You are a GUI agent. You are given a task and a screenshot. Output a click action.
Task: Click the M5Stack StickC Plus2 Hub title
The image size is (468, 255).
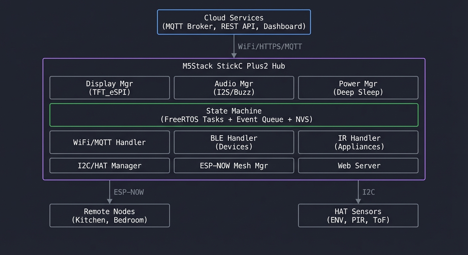[x=234, y=66]
